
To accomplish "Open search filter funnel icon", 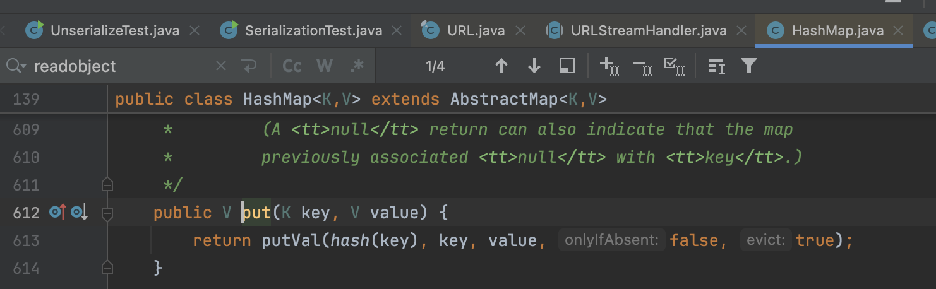I will pos(748,66).
